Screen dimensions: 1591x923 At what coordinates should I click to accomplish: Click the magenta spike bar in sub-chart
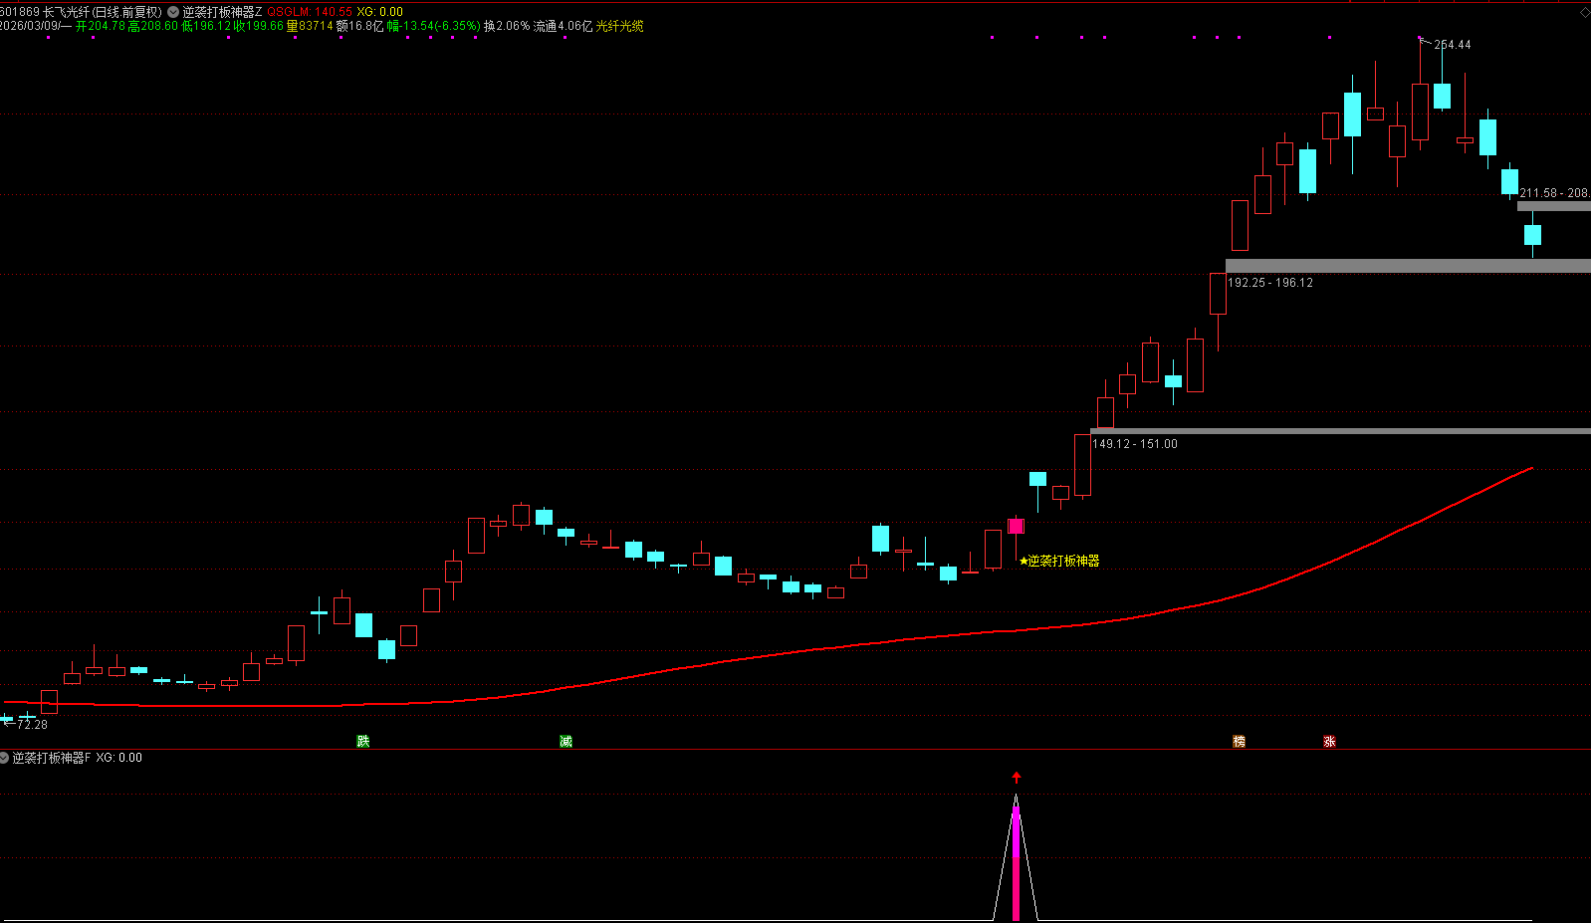pos(1016,862)
